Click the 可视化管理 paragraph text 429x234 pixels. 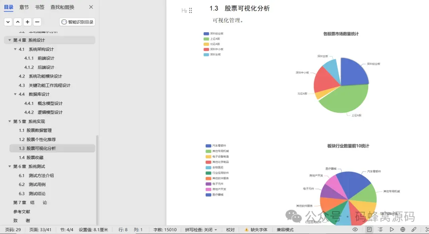(228, 21)
